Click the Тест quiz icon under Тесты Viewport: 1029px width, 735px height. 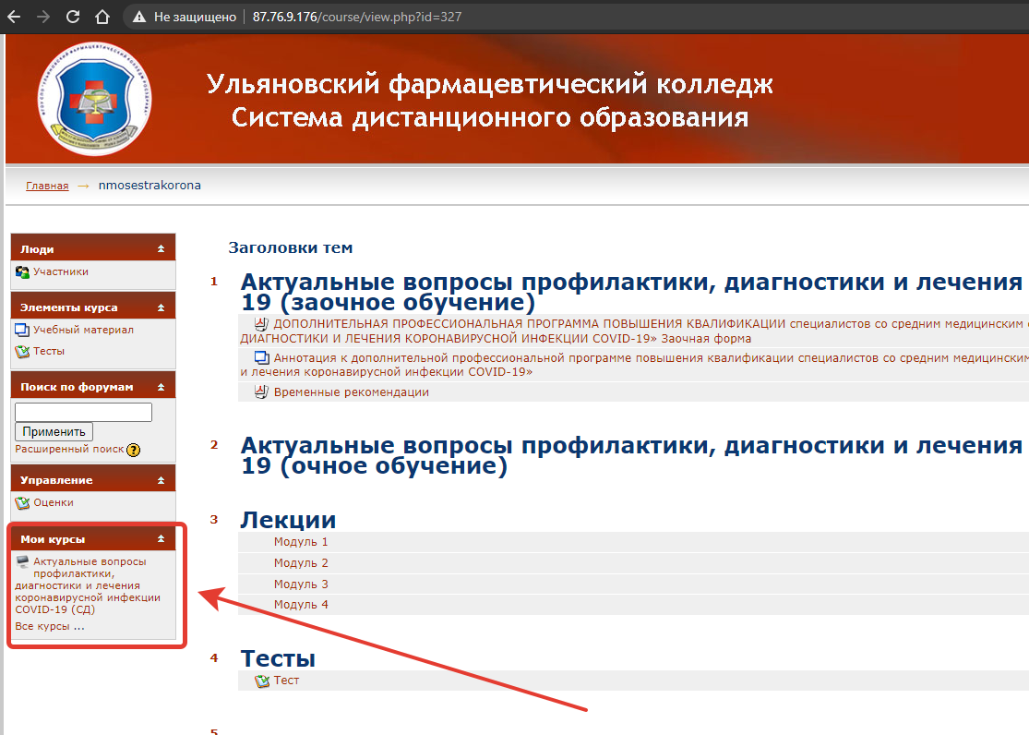[262, 681]
